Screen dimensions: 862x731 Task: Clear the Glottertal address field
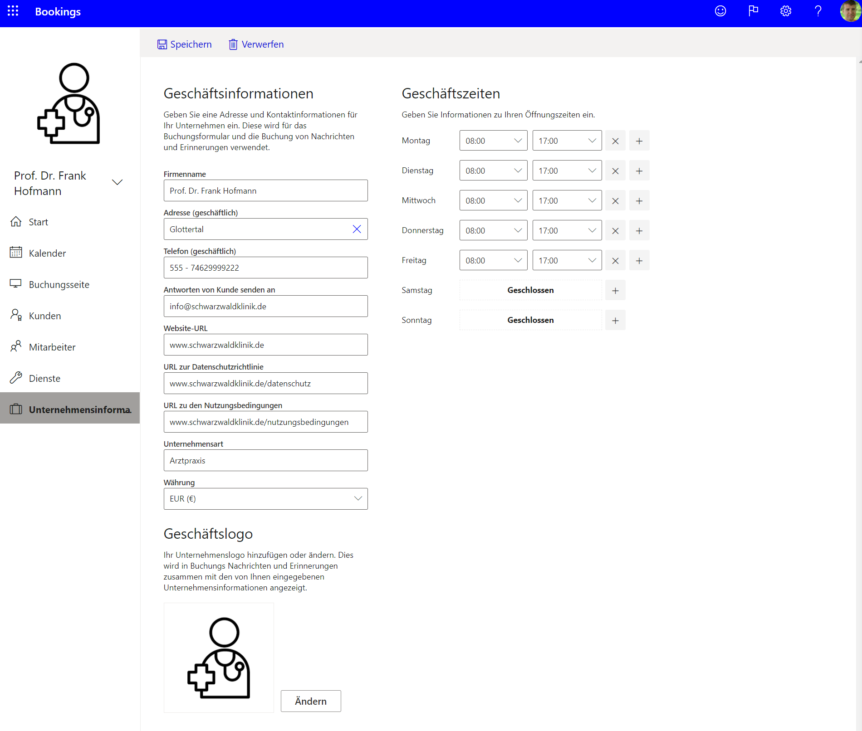(x=357, y=229)
